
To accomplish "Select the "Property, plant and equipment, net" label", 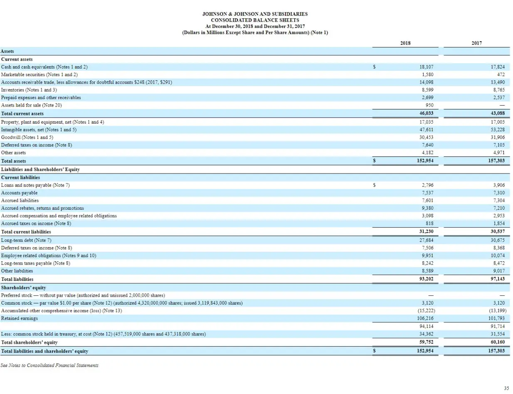I will tap(53, 122).
